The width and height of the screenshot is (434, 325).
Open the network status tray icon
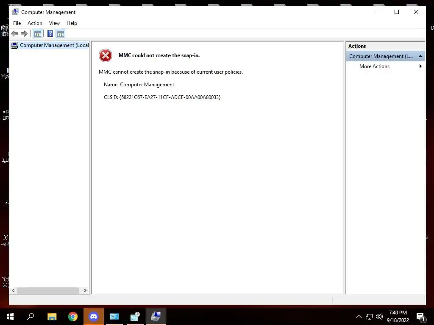[369, 317]
